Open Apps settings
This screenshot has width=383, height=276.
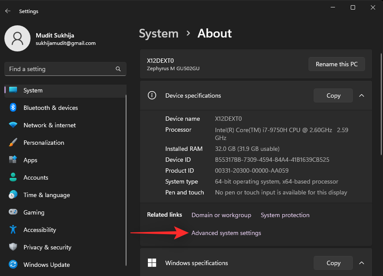tap(31, 160)
